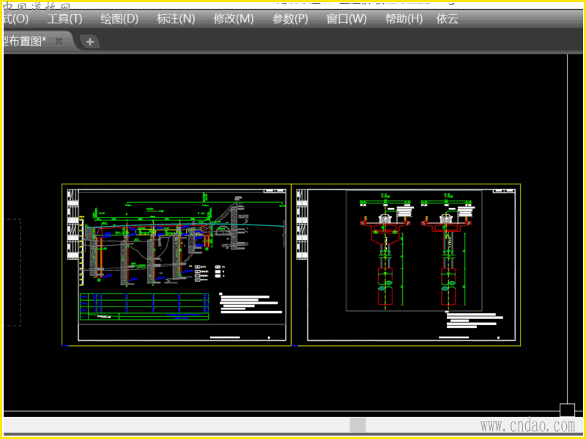Click the green data table in left sheet
Image resolution: width=586 pixels, height=439 pixels.
coord(144,307)
